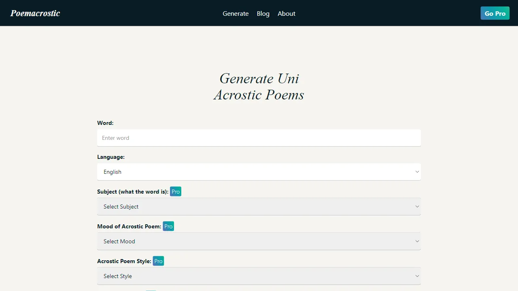Open the Select Subject dropdown
Image resolution: width=518 pixels, height=291 pixels.
click(259, 207)
